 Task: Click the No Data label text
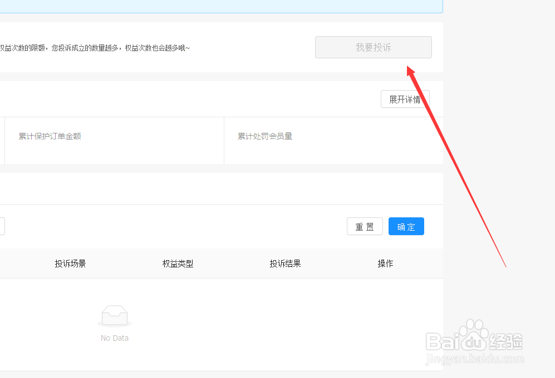[114, 337]
